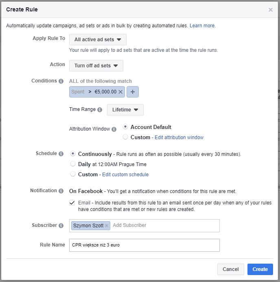Select the Daily schedule option
Image resolution: width=280 pixels, height=282 pixels.
(73, 164)
